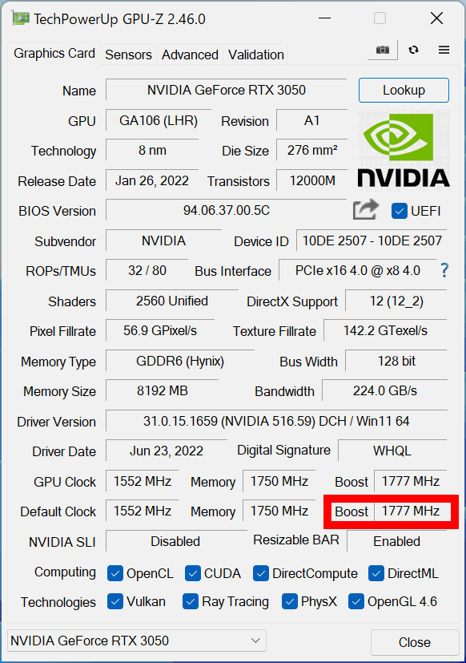
Task: Toggle the OpenCL computing checkbox
Action: (115, 573)
